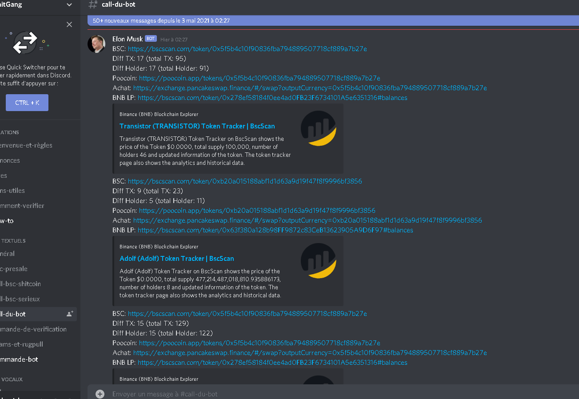The height and width of the screenshot is (399, 579).
Task: Click the text Diff Holder: 5 (total Holder: 11)
Action: pos(159,201)
